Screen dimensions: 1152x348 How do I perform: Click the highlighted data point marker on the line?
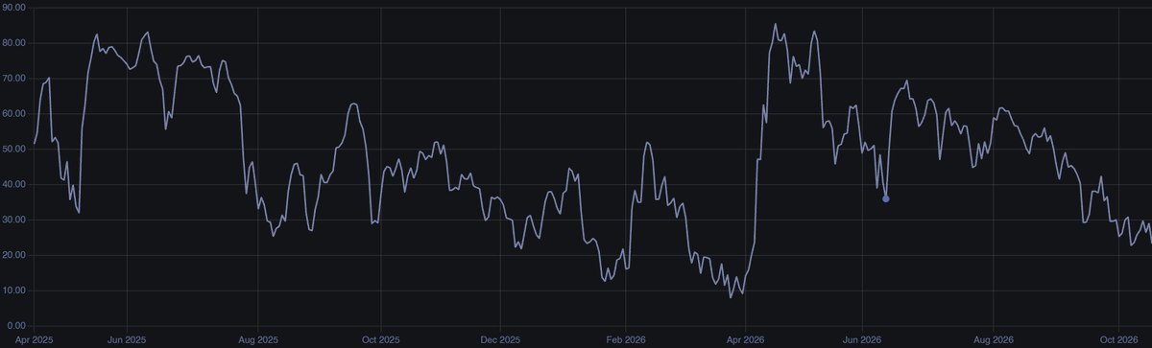pos(885,198)
